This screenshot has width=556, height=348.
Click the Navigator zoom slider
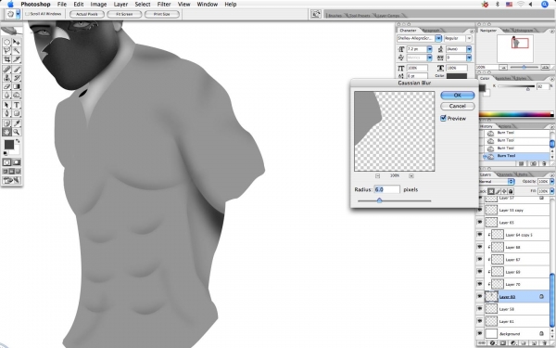[524, 67]
